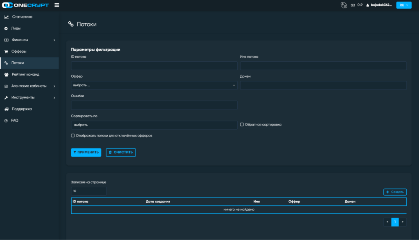419x240 pixels.
Task: Click the Домен column header
Action: tap(350, 202)
